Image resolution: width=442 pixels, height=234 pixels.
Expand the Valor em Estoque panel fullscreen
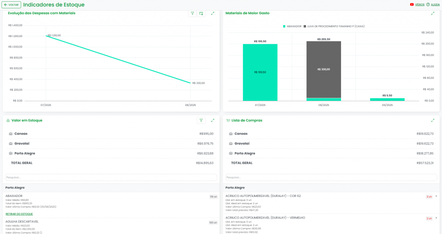[x=212, y=121]
